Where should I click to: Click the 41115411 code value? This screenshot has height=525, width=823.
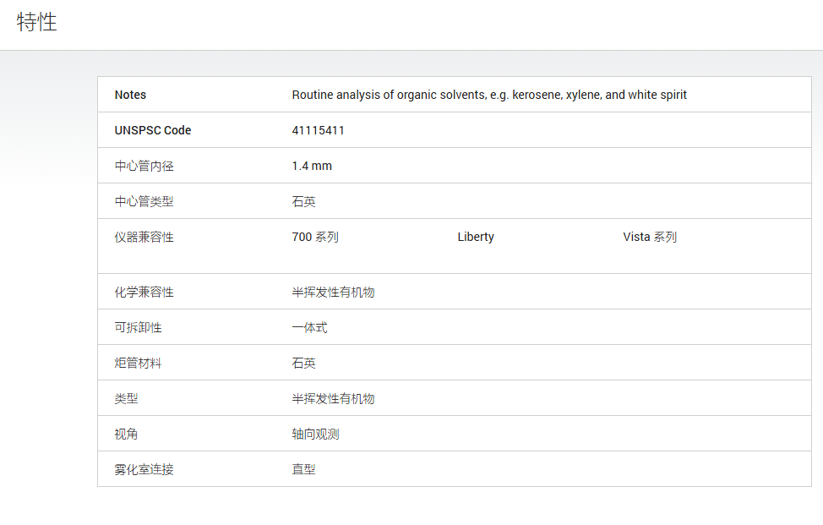pos(318,130)
